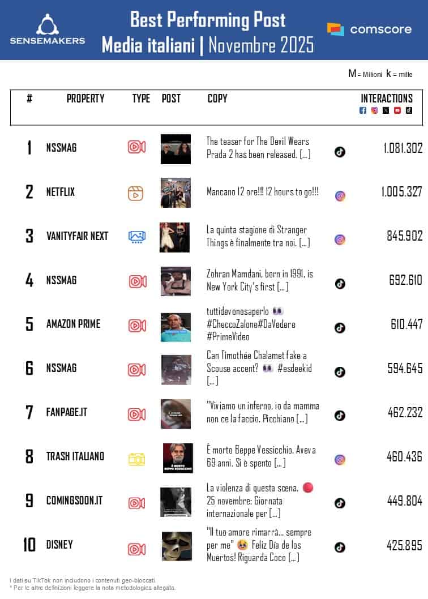This screenshot has width=428, height=599.
Task: Click the PROPERTY column header
Action: coord(85,99)
